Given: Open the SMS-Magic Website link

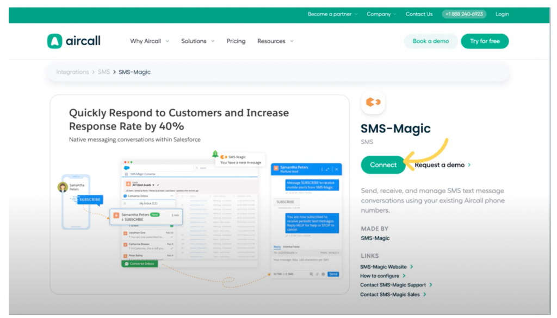Looking at the screenshot, I should tap(385, 266).
